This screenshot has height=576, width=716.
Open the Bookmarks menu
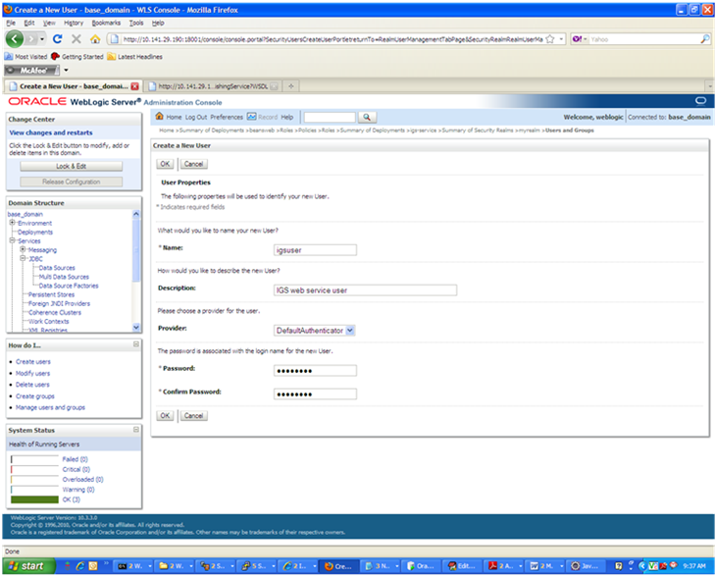click(106, 23)
